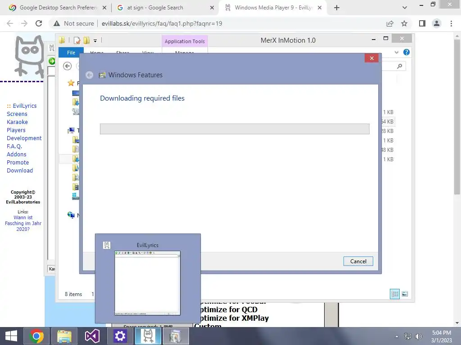The width and height of the screenshot is (461, 345).
Task: Select the Network icon in explorer tree
Action: pos(71,215)
